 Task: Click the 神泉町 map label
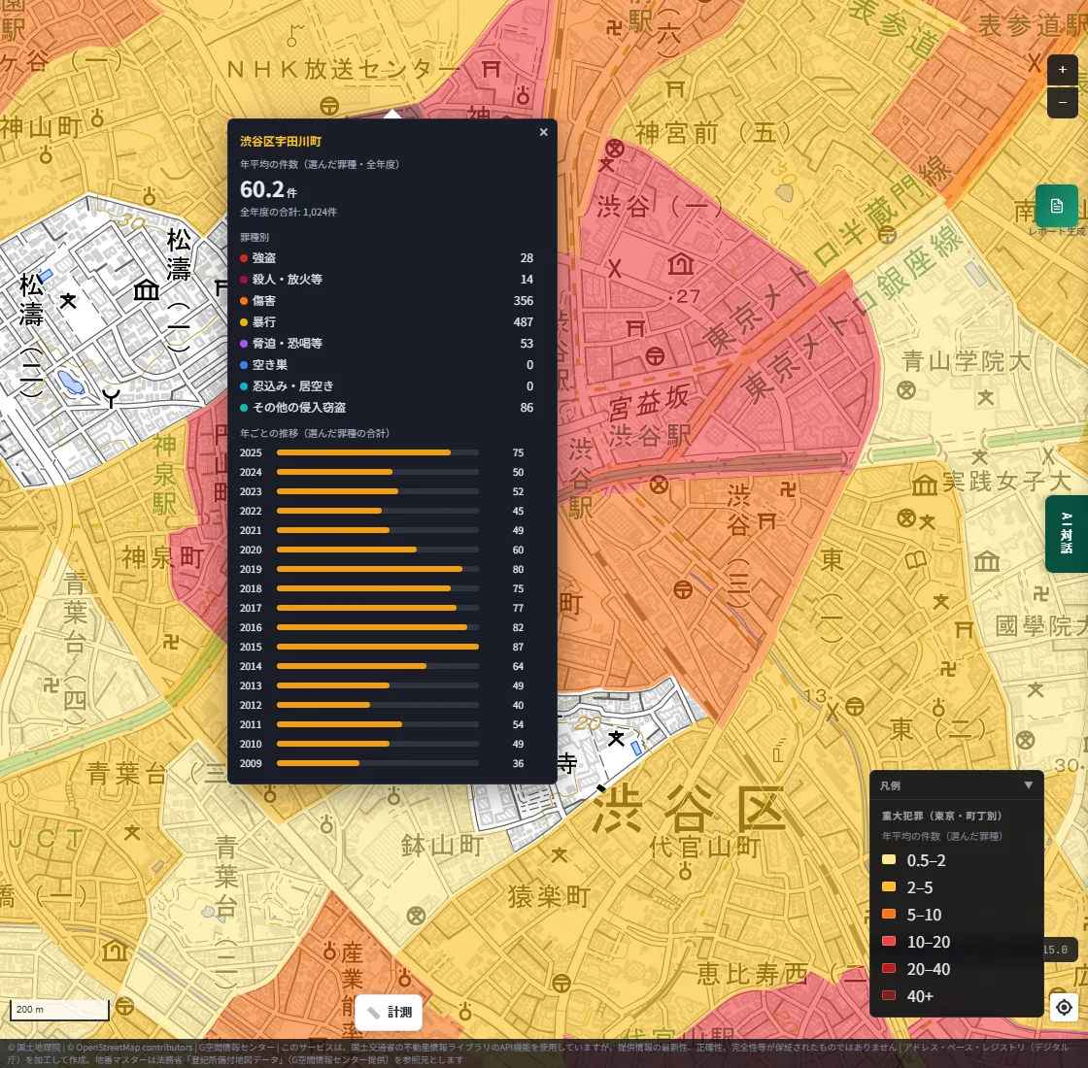(x=162, y=557)
